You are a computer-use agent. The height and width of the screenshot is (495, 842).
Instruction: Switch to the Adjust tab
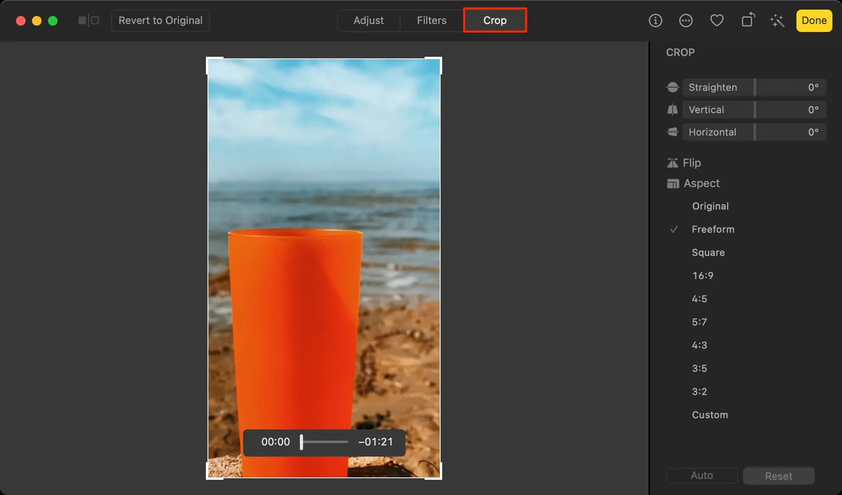click(x=368, y=20)
